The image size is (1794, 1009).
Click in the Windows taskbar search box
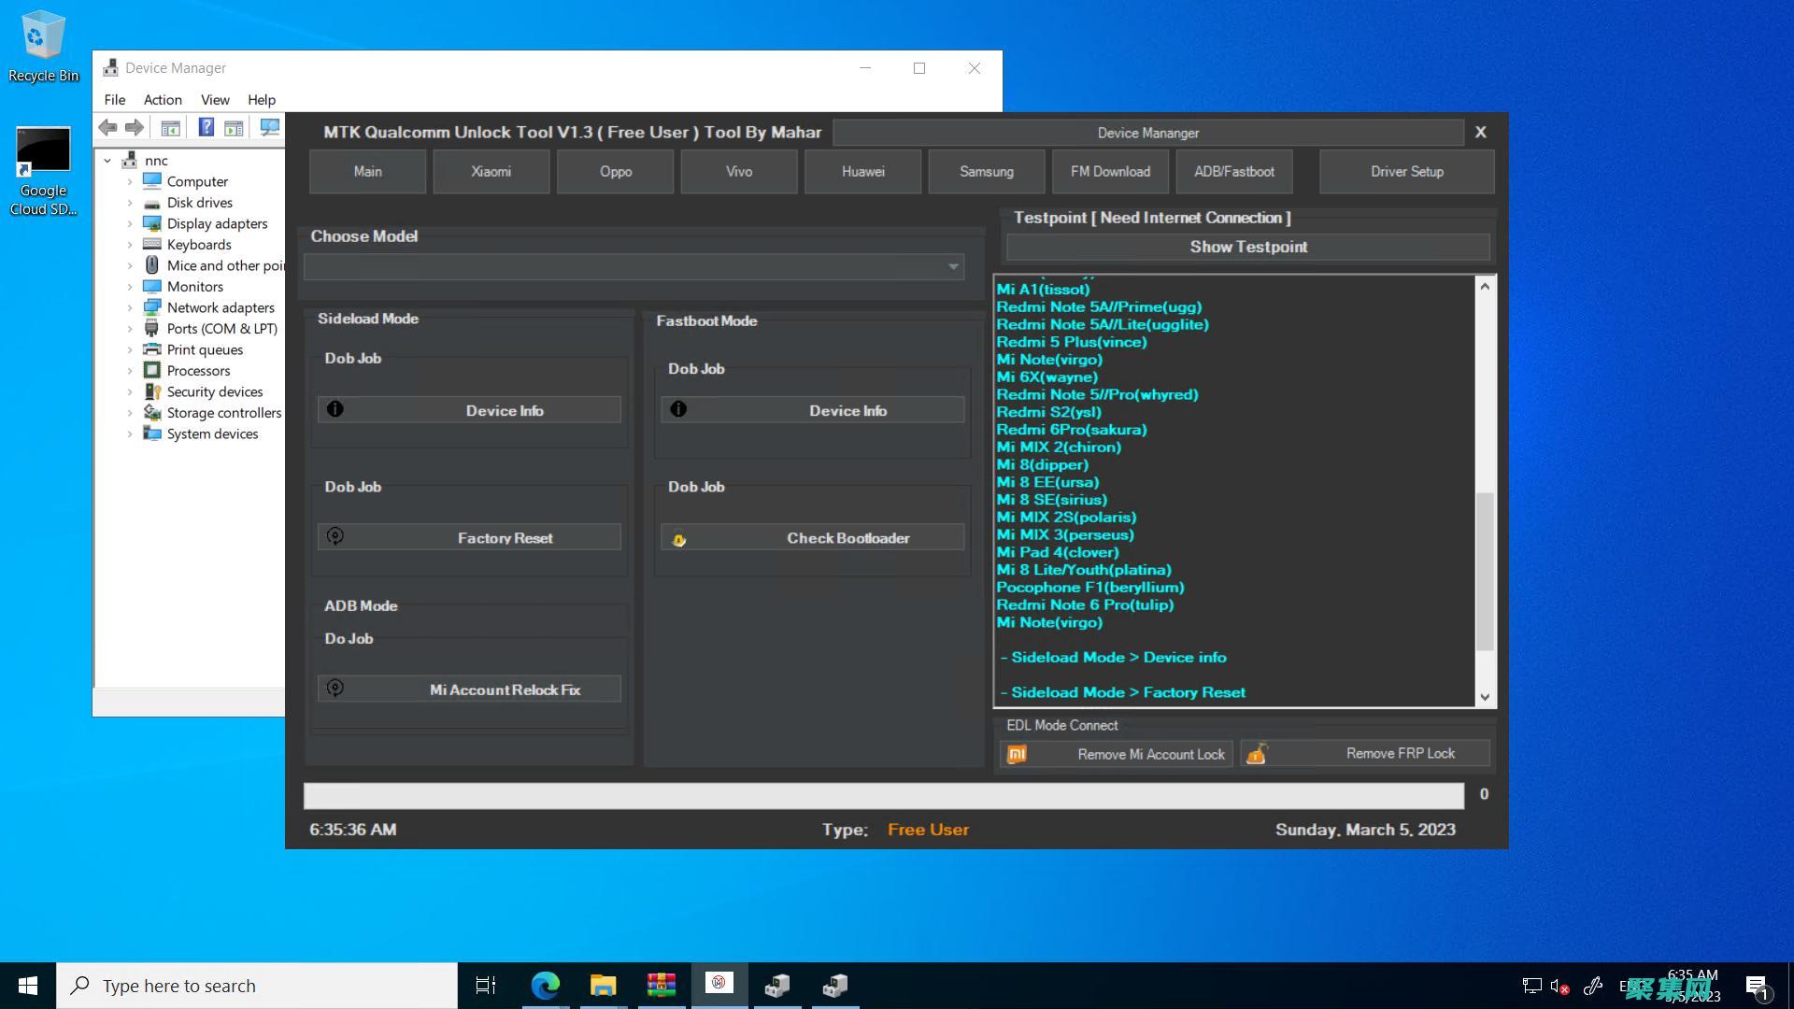tap(257, 986)
